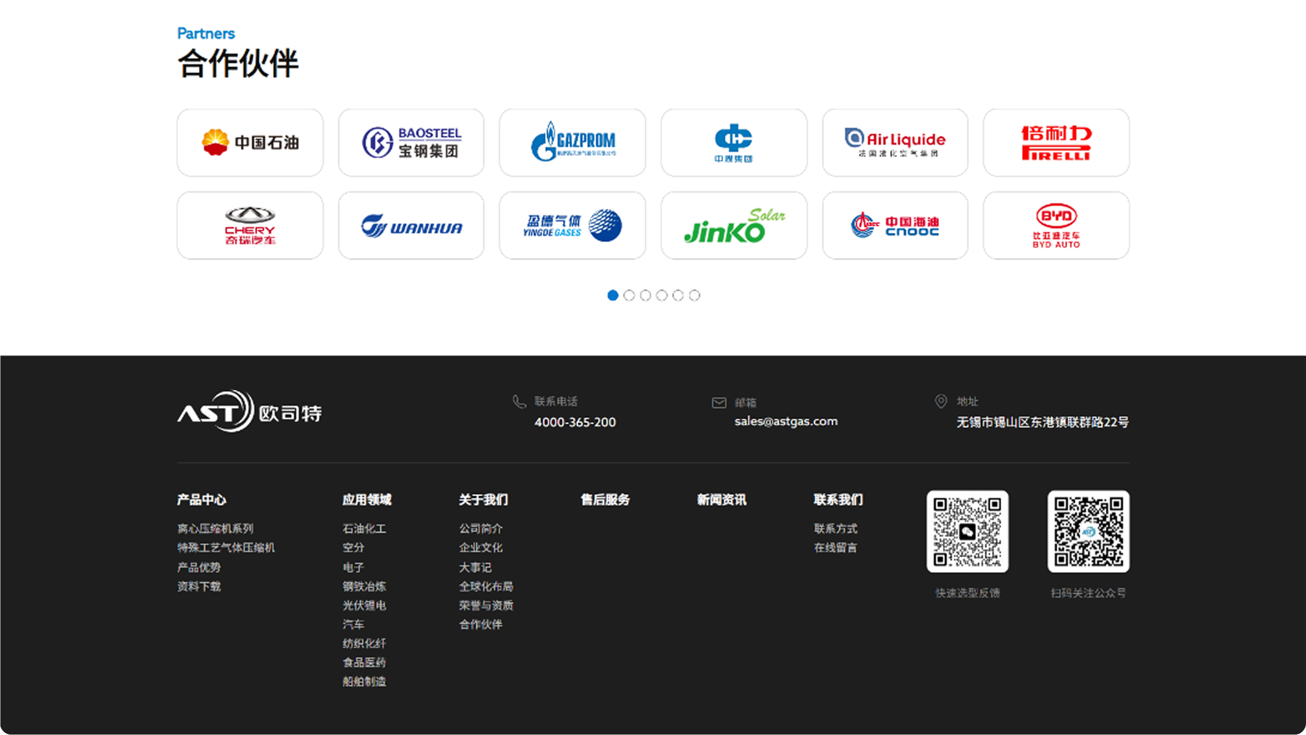
Task: Select the 新闻资讯 footer menu item
Action: pos(721,500)
